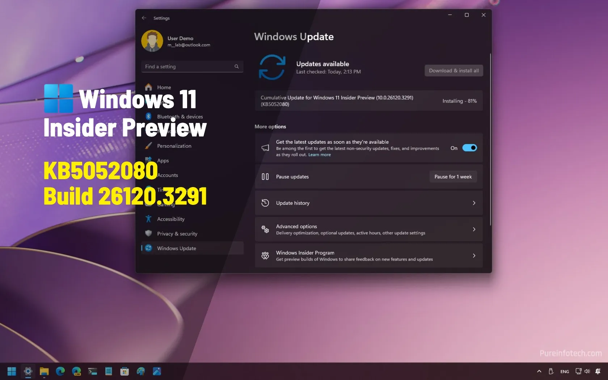Launch Edge Canary from the taskbar
This screenshot has width=608, height=380.
pos(76,371)
